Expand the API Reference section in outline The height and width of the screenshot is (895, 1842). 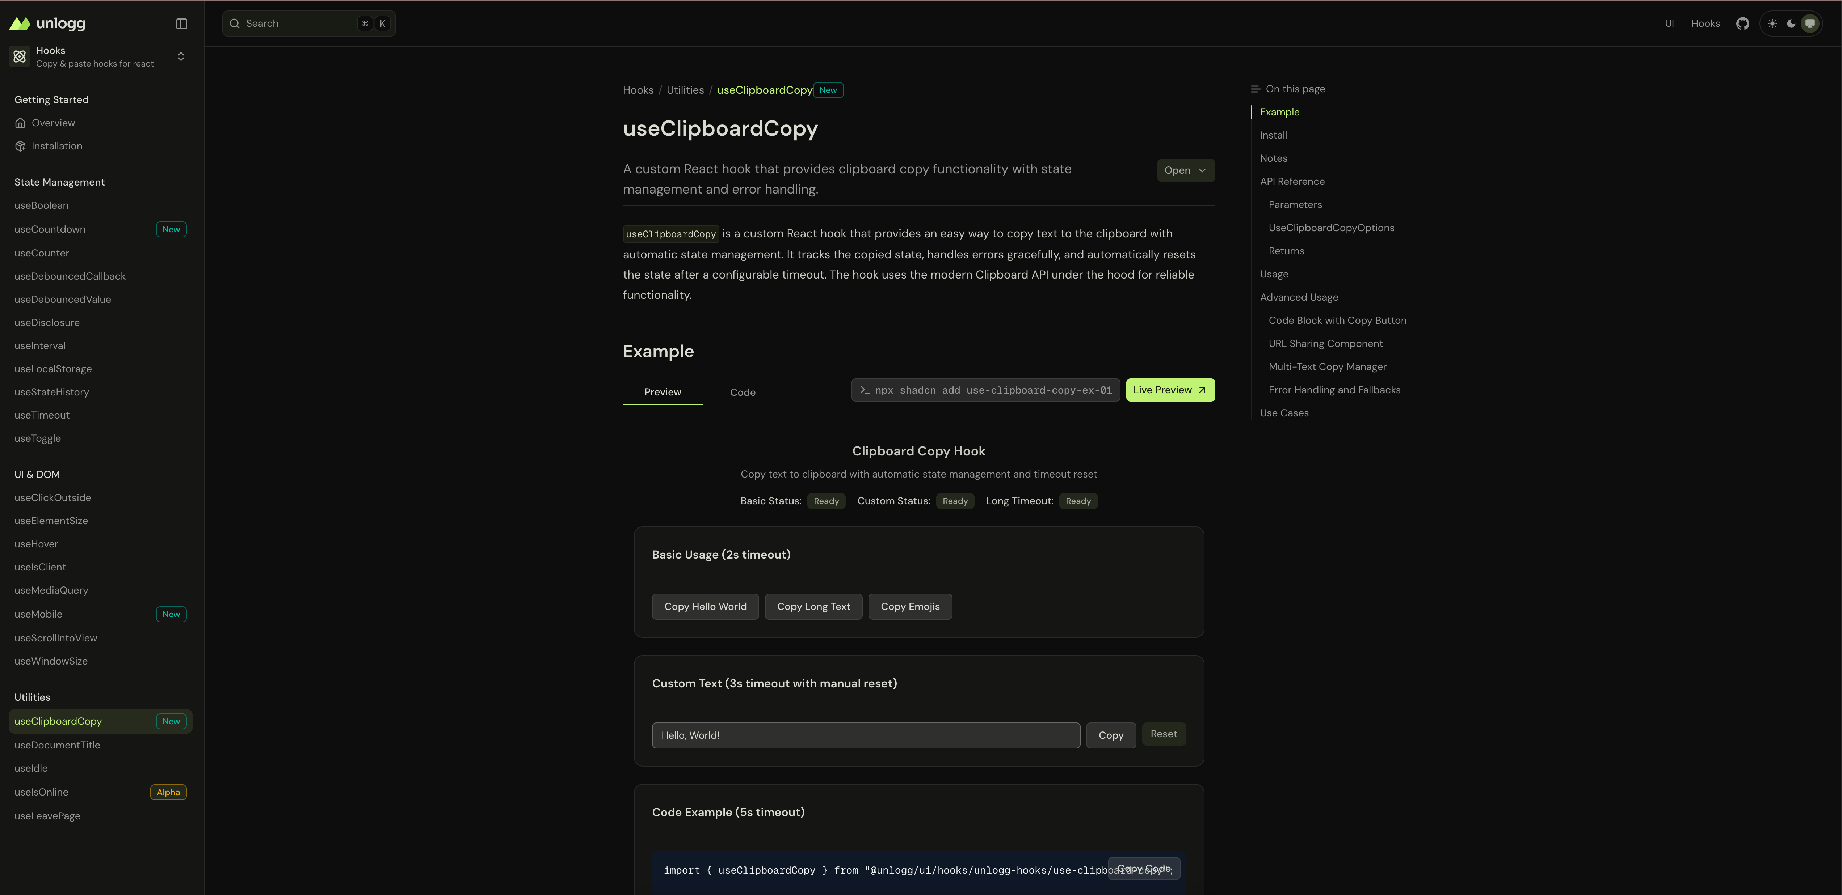(1292, 181)
